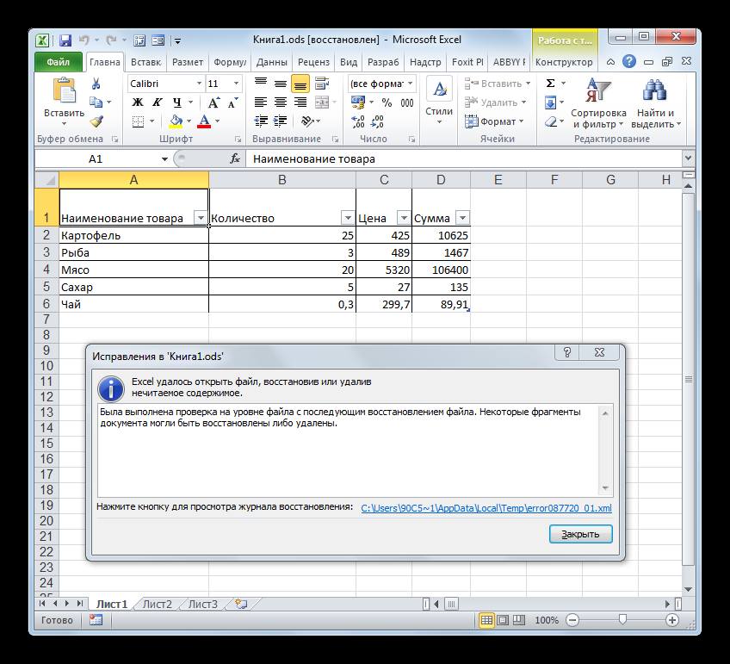The height and width of the screenshot is (664, 730).
Task: Decrease font size with small A icon
Action: [x=232, y=102]
